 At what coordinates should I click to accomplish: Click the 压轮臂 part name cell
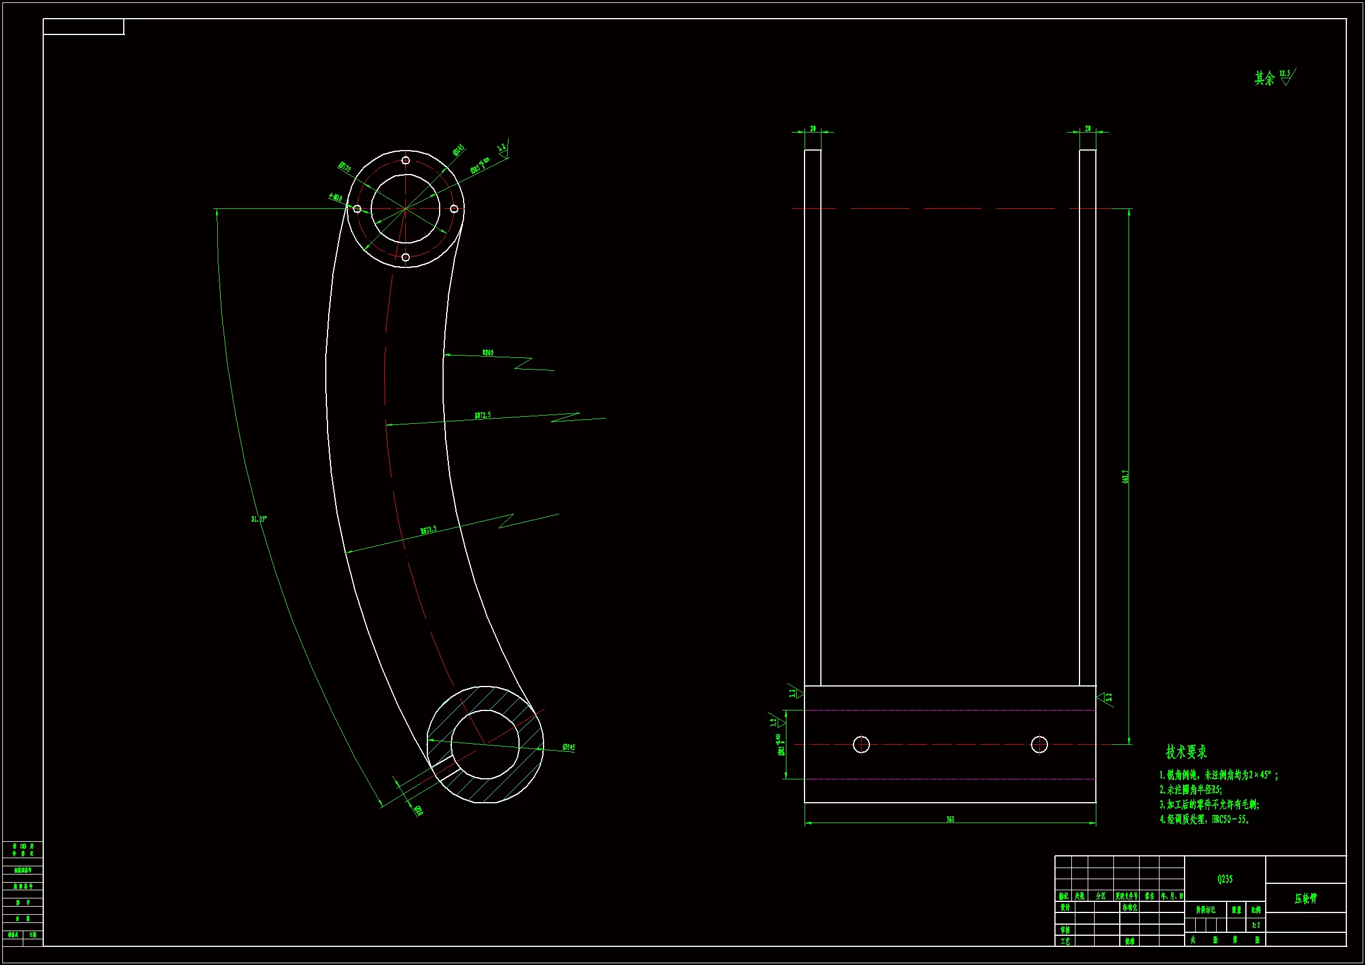(1305, 898)
